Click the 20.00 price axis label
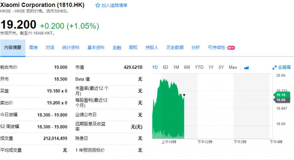This screenshot has width=294, height=160. pos(281,76)
